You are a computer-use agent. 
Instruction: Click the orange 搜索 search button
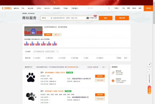105,18
